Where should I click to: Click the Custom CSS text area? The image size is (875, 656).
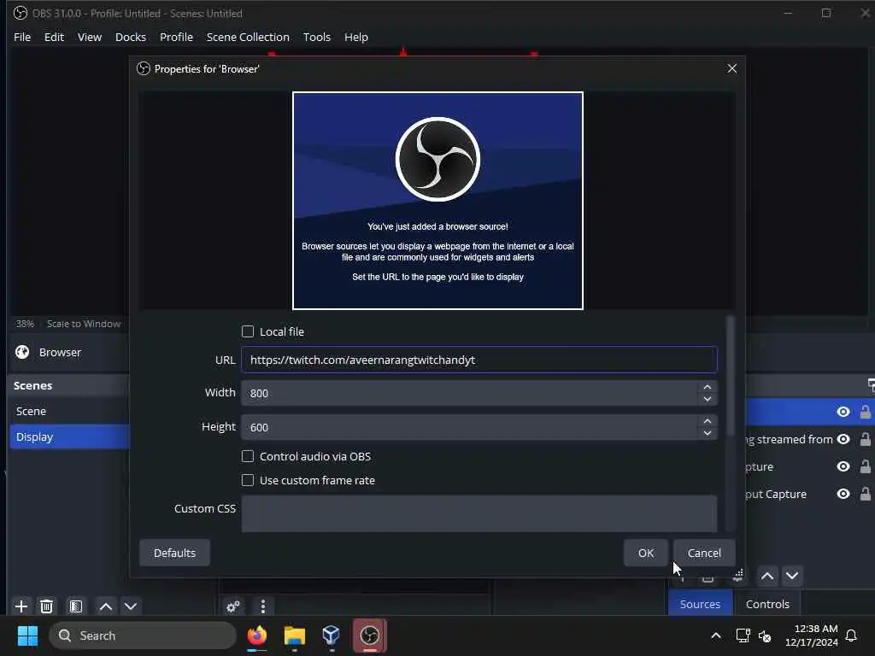pos(479,513)
